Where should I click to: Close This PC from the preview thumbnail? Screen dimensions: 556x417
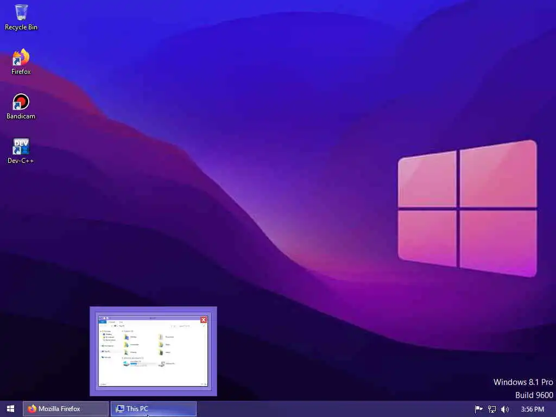(x=204, y=320)
